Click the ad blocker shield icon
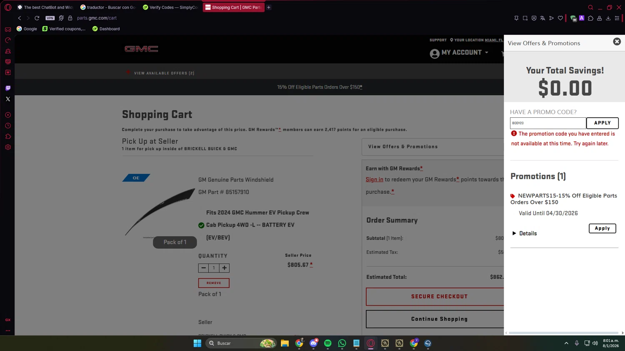The width and height of the screenshot is (625, 351). [534, 18]
